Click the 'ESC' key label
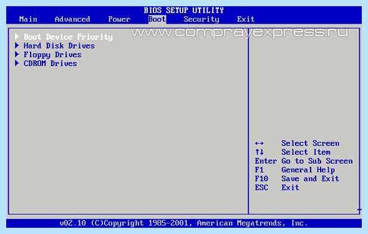The width and height of the screenshot is (368, 234). coord(261,187)
